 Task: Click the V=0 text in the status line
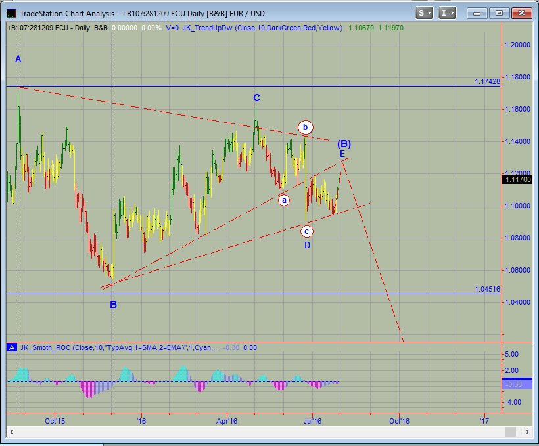click(x=172, y=28)
